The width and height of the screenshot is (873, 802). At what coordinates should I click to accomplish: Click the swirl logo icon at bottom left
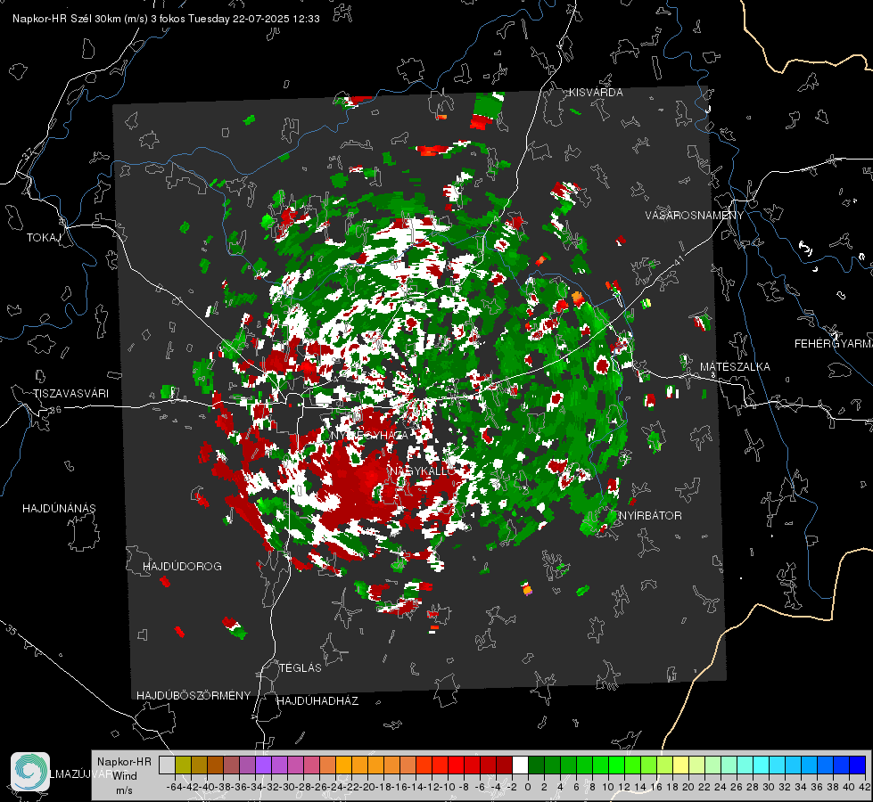30,772
